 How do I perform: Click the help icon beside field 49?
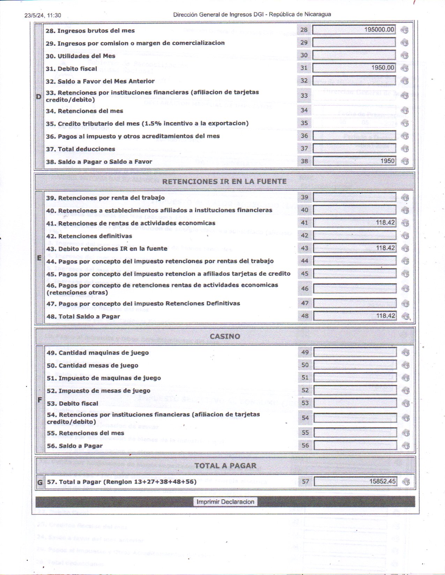pyautogui.click(x=405, y=353)
